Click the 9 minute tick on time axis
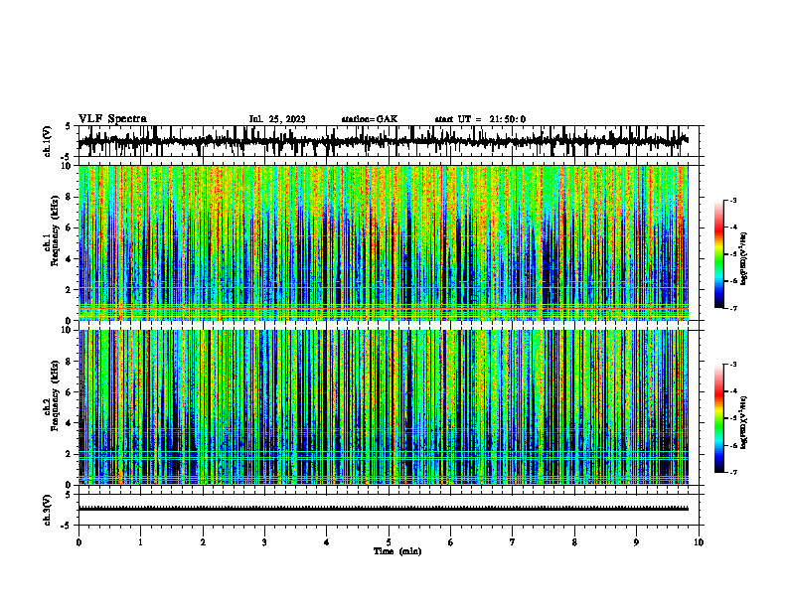The height and width of the screenshot is (608, 787). (636, 542)
